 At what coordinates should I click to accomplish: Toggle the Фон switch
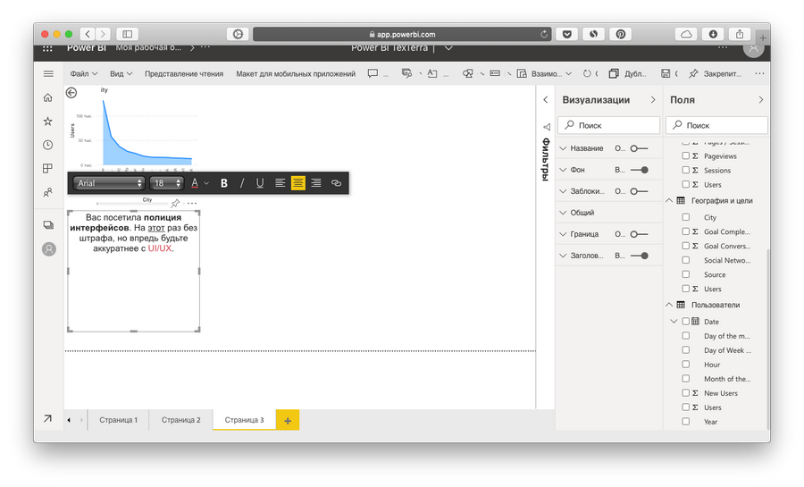(639, 170)
